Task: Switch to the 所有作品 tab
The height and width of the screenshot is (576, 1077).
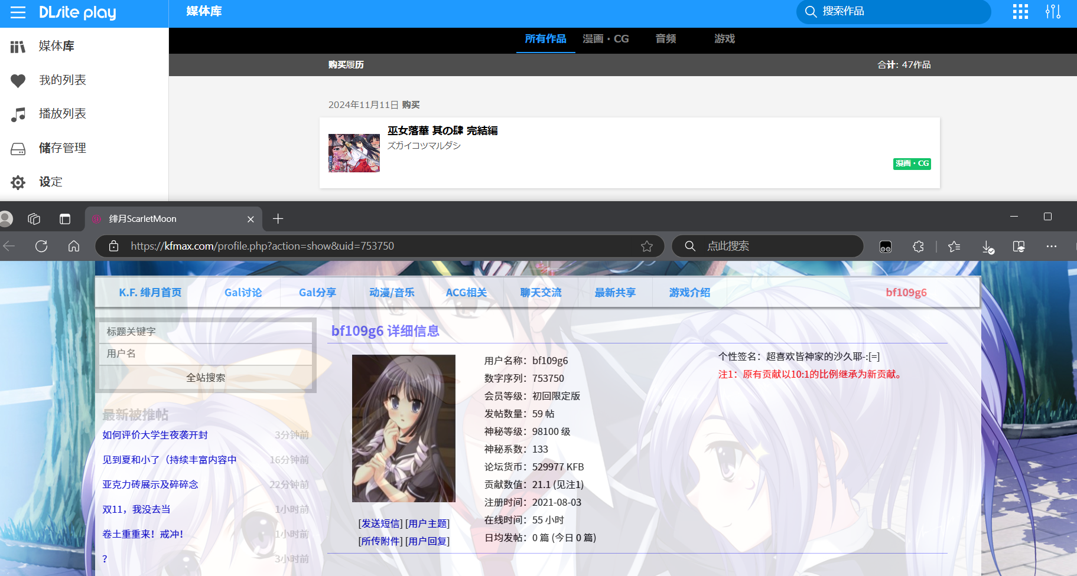Action: (545, 39)
